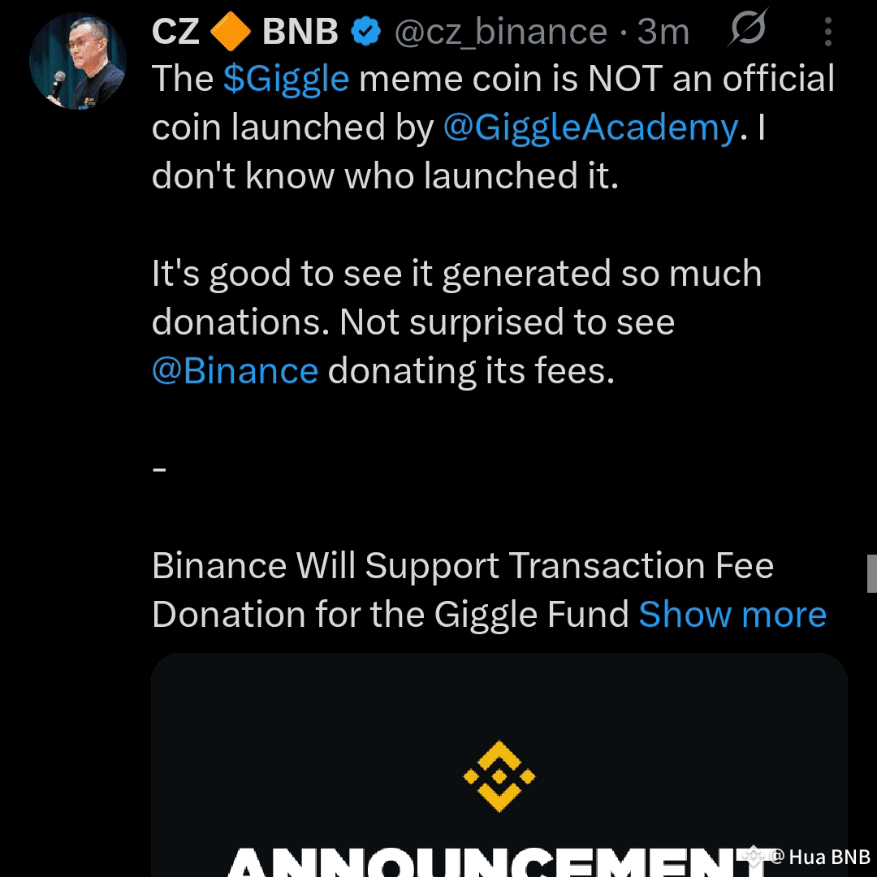This screenshot has width=877, height=877.
Task: Click the blue verified checkmark badge
Action: point(365,31)
